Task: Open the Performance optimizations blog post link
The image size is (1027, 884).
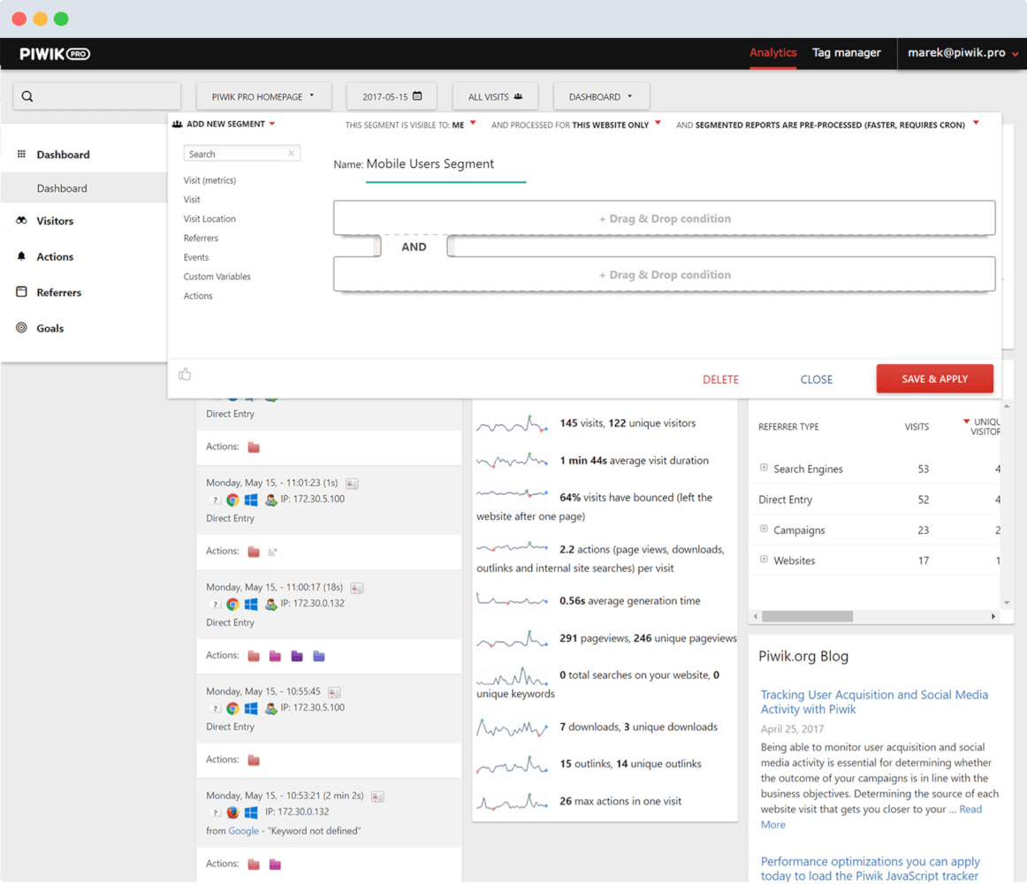Action: pos(871,869)
